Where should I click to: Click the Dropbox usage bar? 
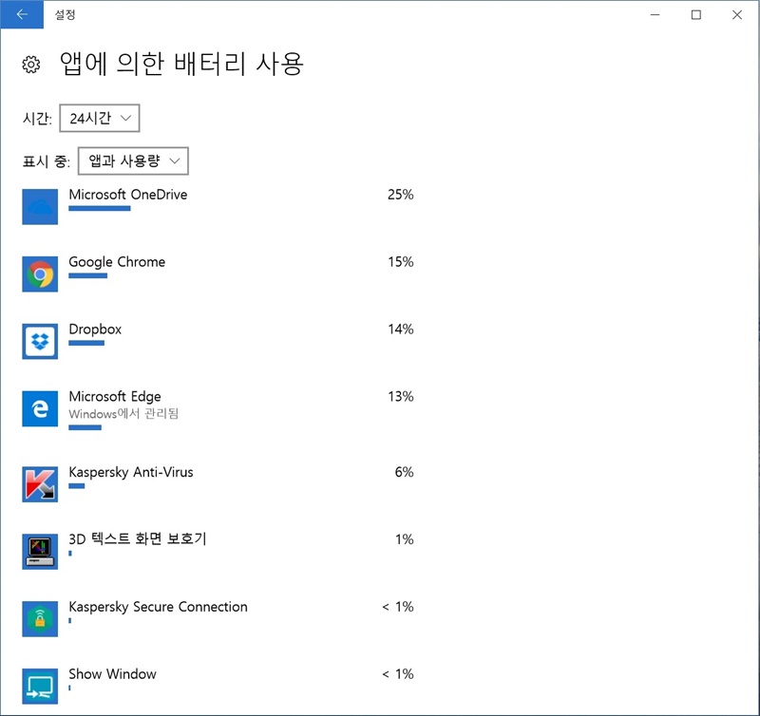tap(86, 343)
